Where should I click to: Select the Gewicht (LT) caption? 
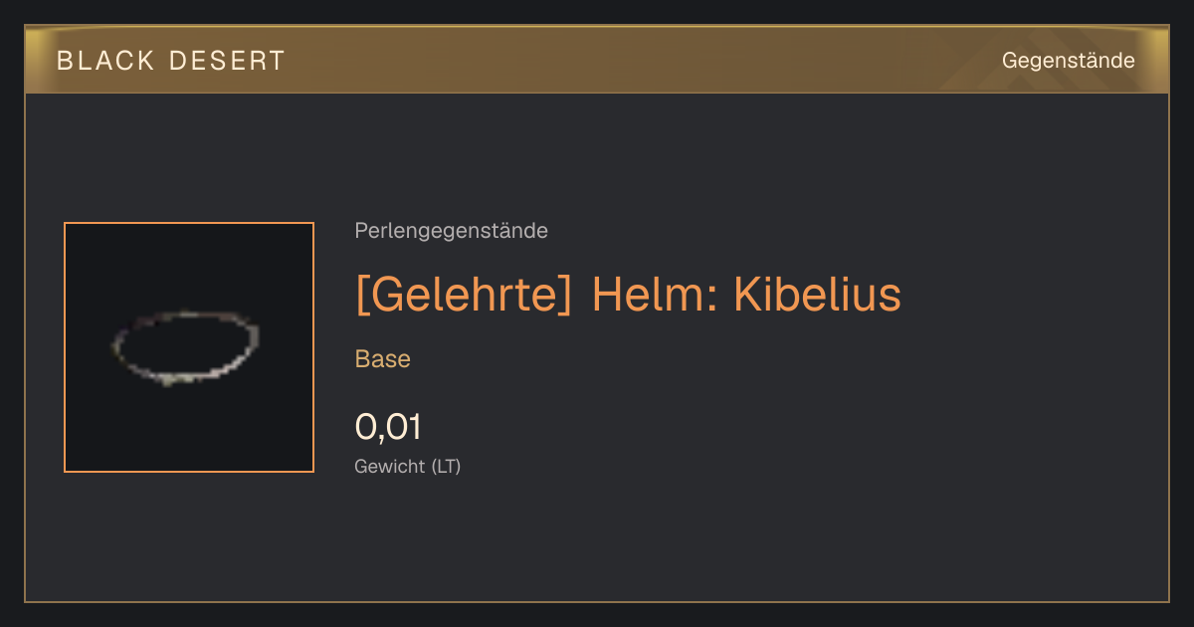coord(408,466)
